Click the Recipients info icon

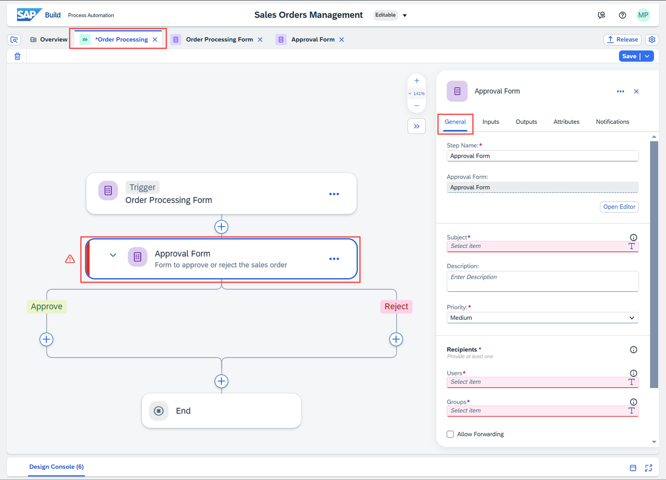coord(634,350)
